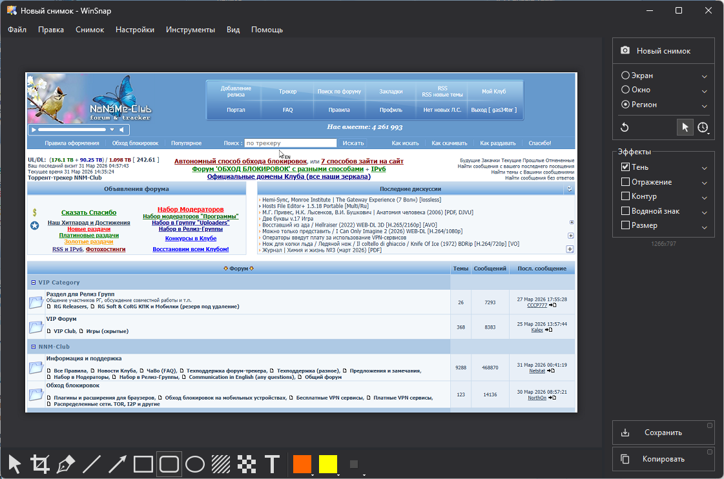The image size is (724, 479).
Task: Click the orange color swatch
Action: (302, 464)
